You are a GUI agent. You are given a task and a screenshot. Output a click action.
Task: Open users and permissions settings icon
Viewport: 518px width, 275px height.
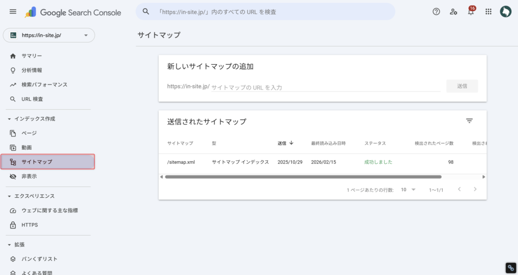(453, 12)
